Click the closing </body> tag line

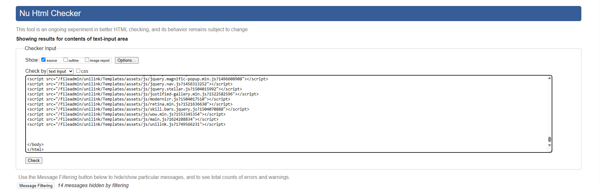35,145
